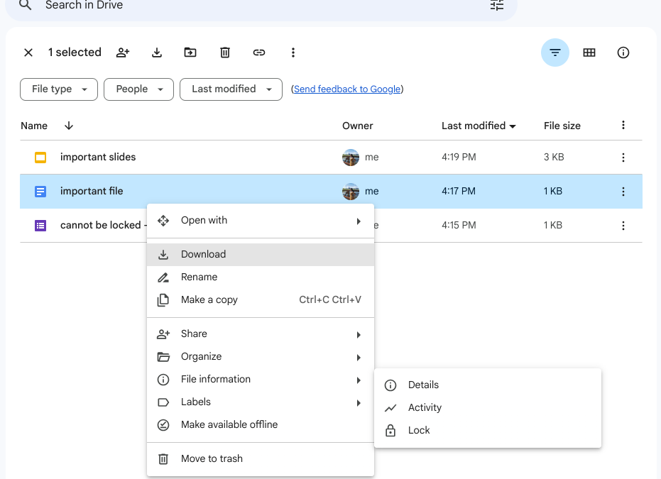Open the File type filter dropdown

(59, 89)
